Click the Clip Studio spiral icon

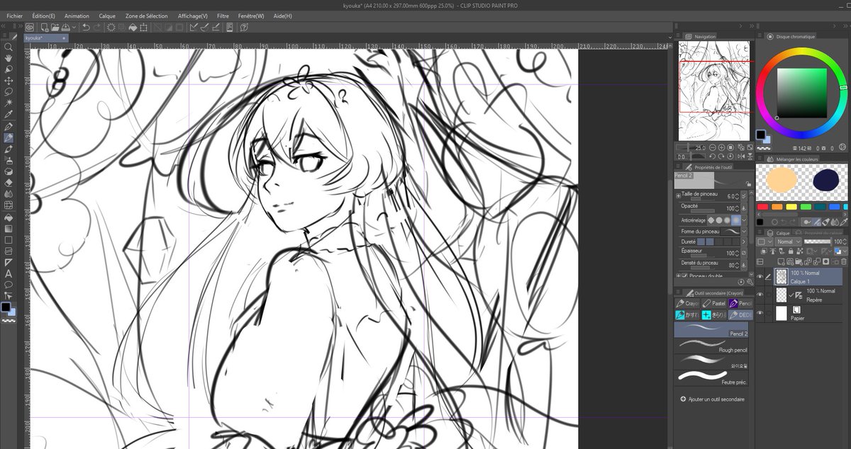pos(30,28)
